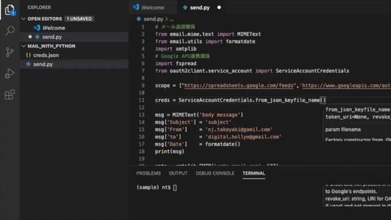Click 'print(msg)' on line 18
391x220 pixels.
tap(170, 152)
